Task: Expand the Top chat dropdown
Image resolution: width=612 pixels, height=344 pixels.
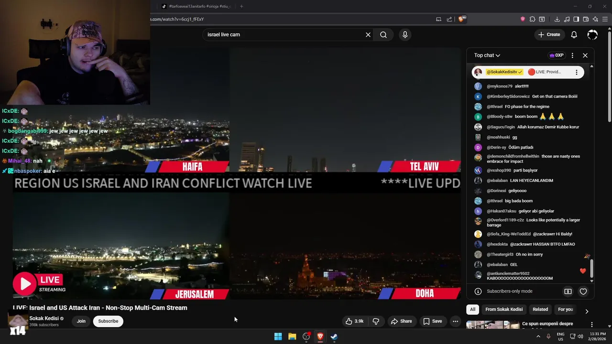Action: pos(487,55)
